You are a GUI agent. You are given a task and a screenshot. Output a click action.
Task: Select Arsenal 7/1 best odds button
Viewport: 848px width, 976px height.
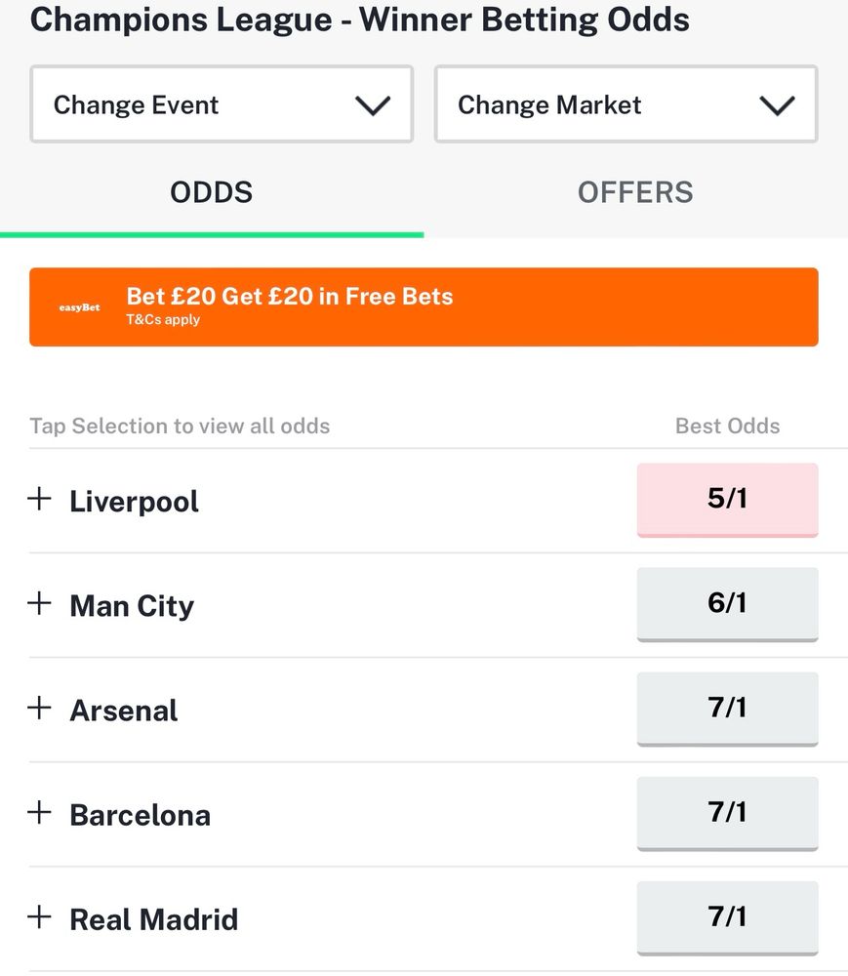coord(727,709)
